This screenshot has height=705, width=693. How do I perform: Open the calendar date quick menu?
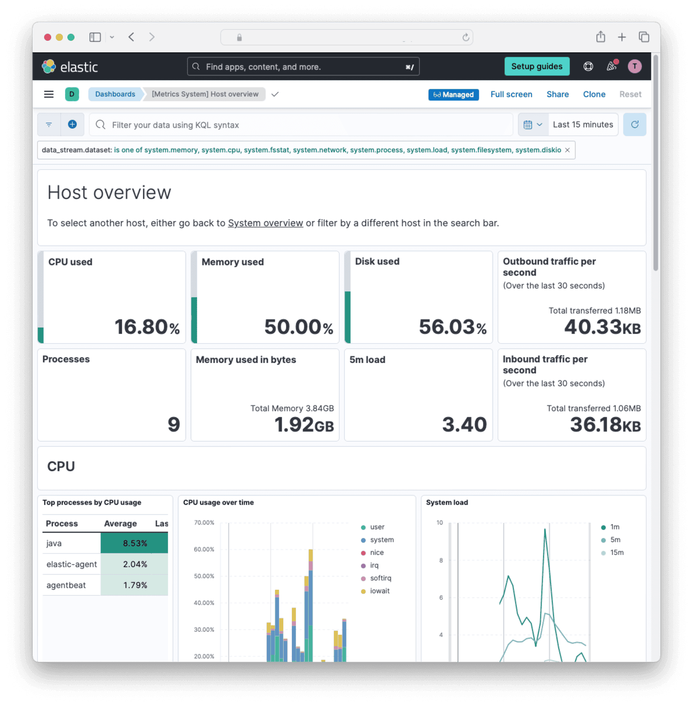(x=533, y=125)
